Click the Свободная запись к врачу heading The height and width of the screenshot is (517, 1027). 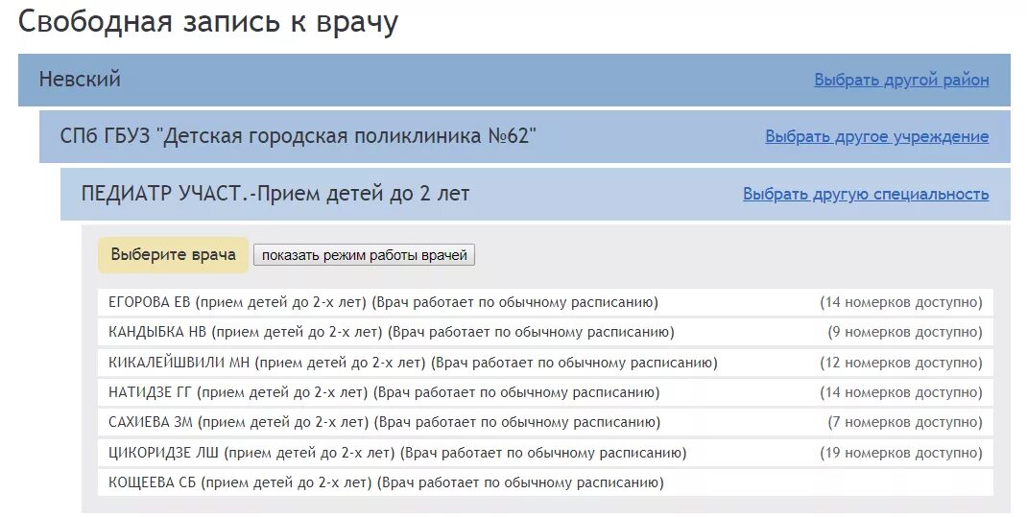[208, 22]
